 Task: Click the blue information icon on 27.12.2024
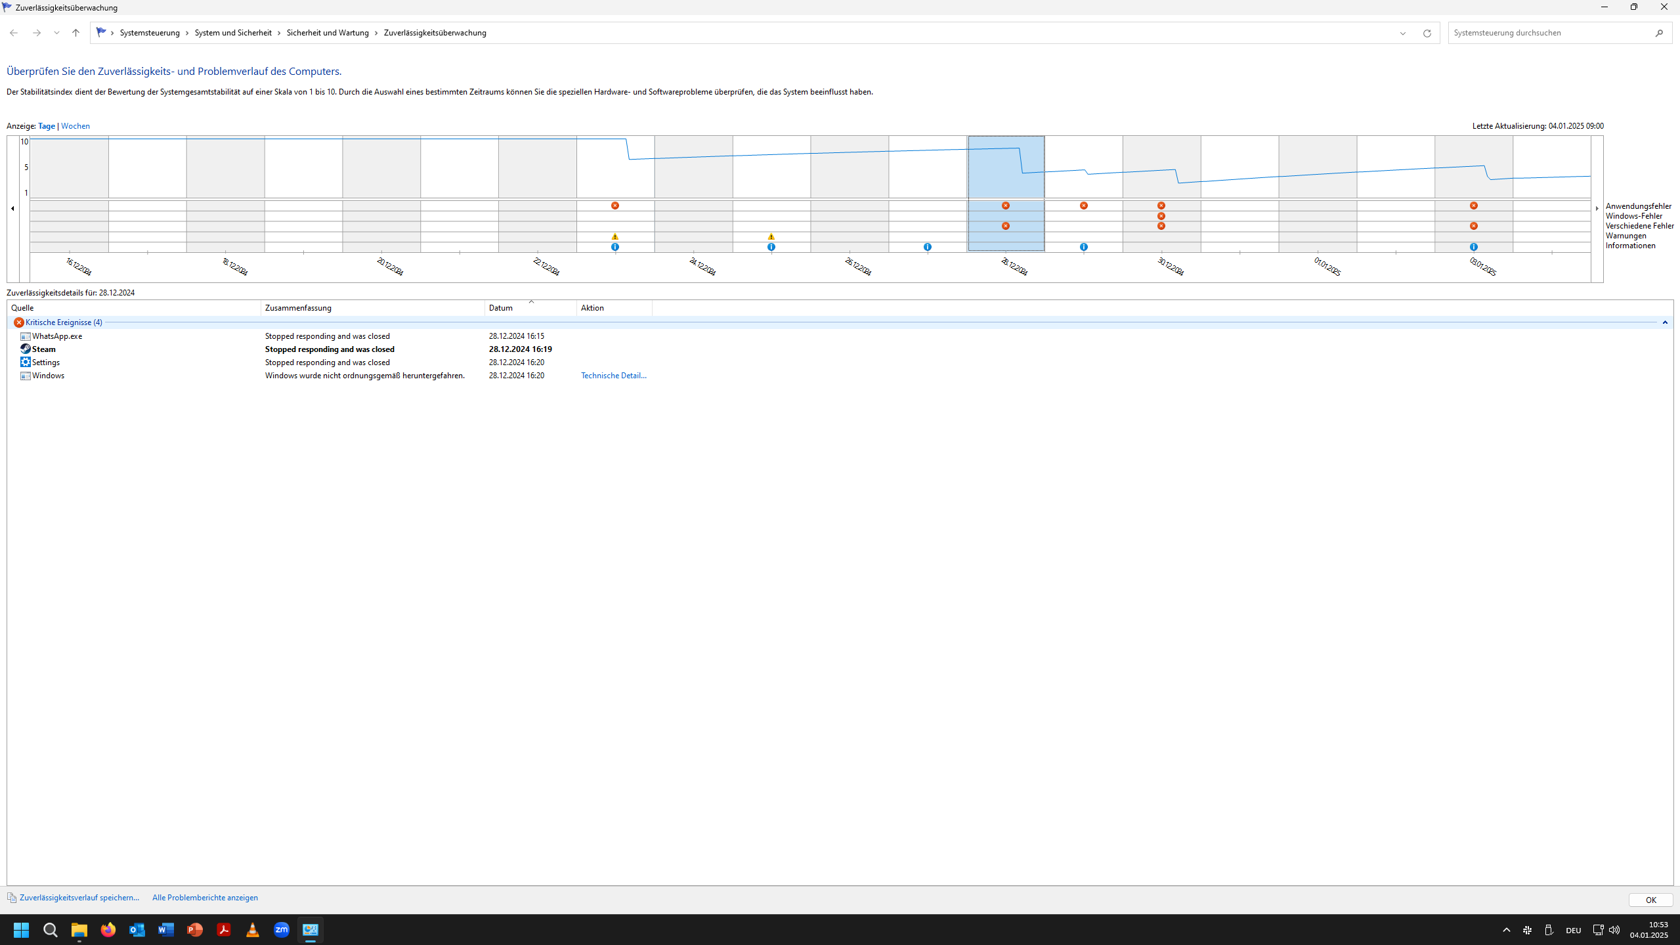point(927,246)
